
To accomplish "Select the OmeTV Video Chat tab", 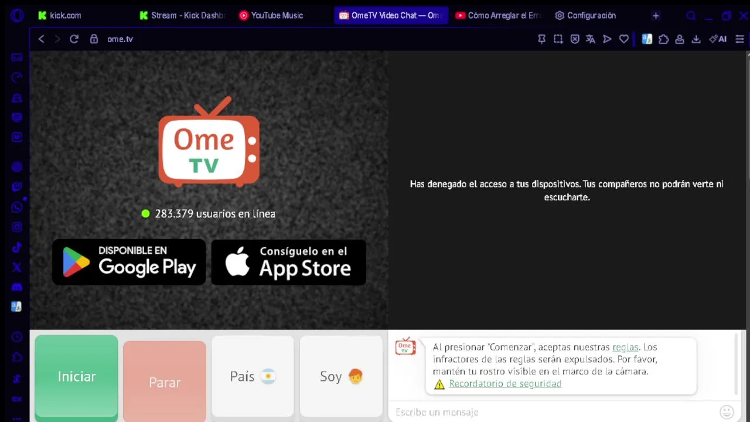I will [391, 15].
